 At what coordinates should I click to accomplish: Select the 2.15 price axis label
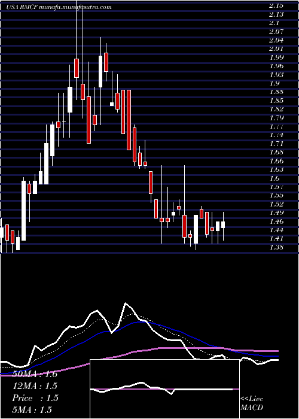pos(276,5)
